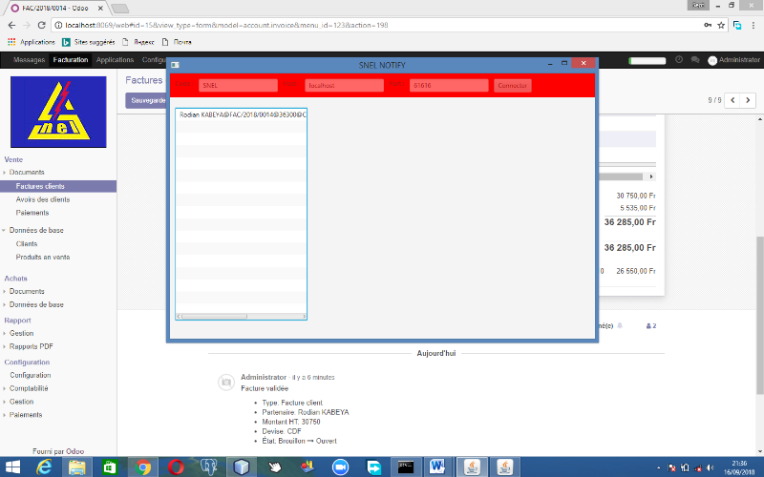The image size is (764, 477).
Task: Open Produits en vente
Action: point(43,257)
